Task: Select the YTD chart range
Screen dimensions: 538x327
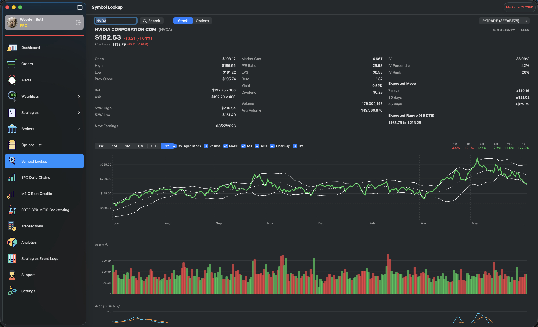Action: [x=154, y=146]
